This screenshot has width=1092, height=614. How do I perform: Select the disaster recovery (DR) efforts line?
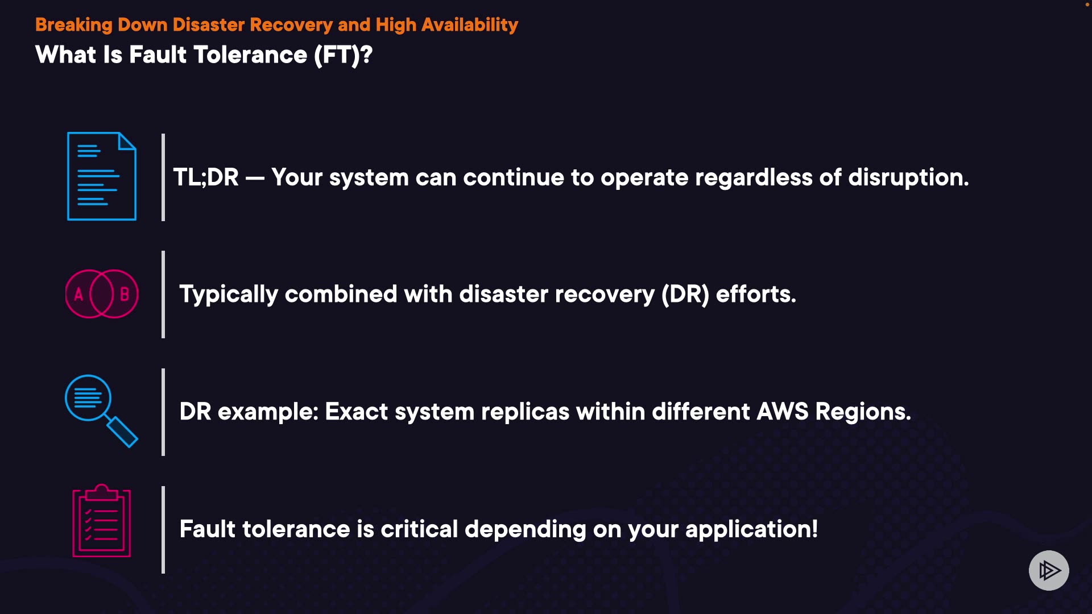click(487, 294)
